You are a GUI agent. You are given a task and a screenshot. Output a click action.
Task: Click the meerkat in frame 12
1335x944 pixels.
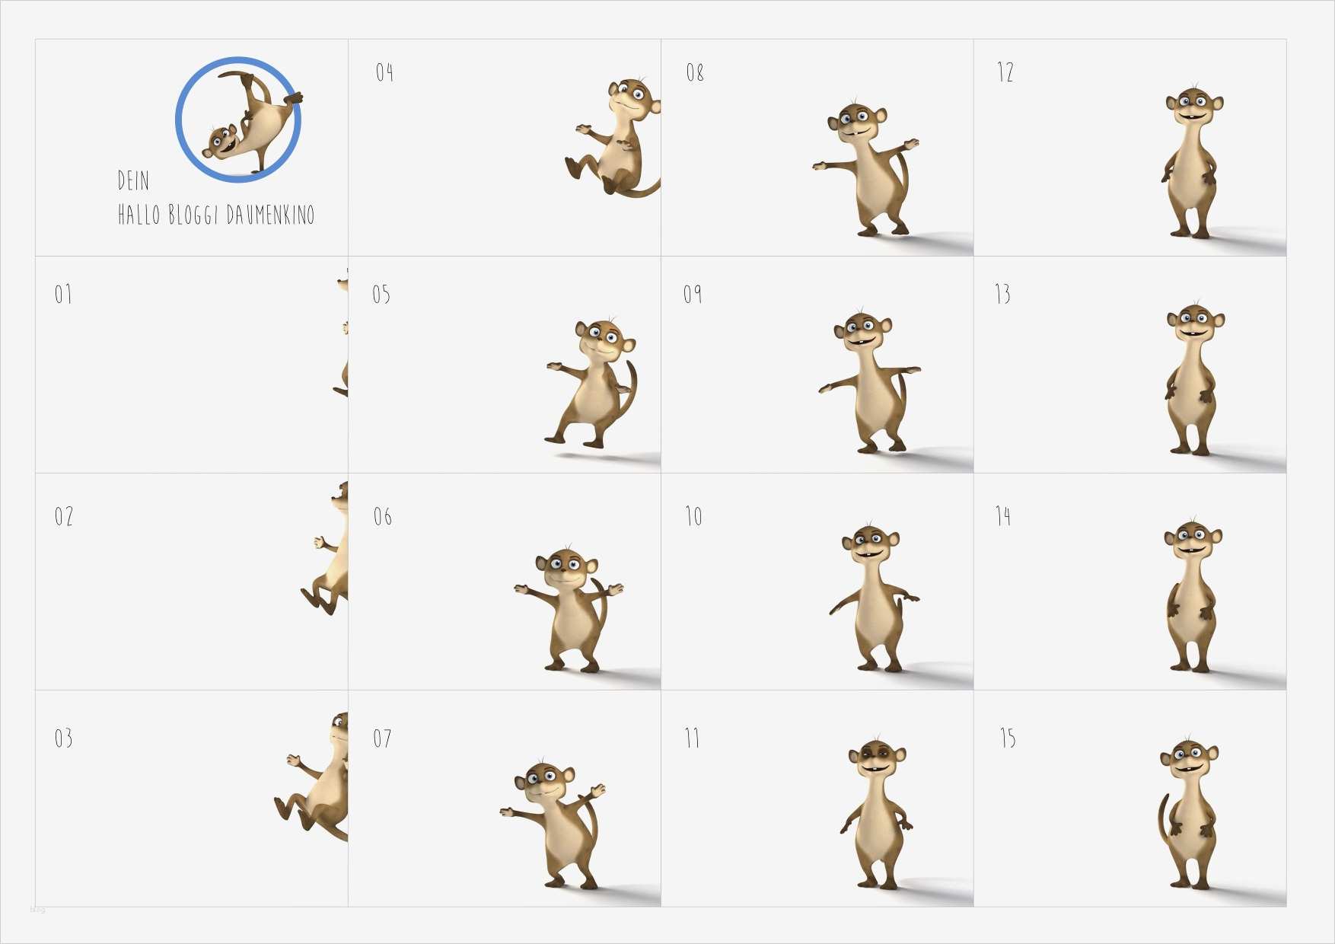click(x=1193, y=163)
